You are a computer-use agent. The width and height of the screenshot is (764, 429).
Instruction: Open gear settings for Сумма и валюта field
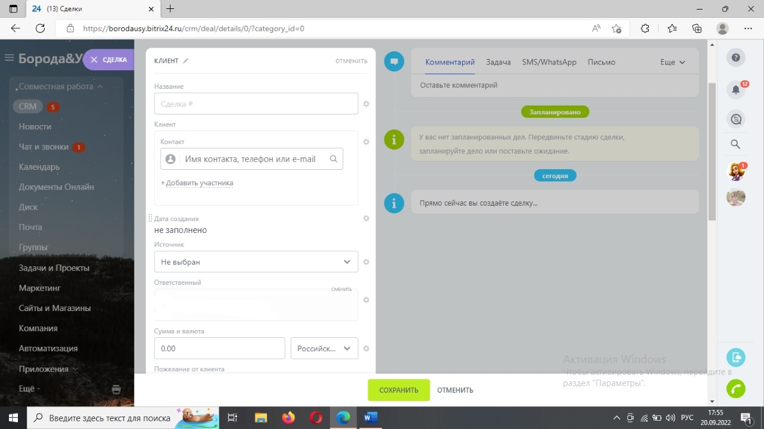(366, 349)
